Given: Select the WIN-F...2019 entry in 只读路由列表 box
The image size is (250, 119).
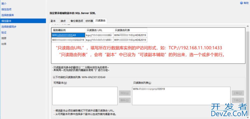Looking at the screenshot, I should tap(149, 89).
